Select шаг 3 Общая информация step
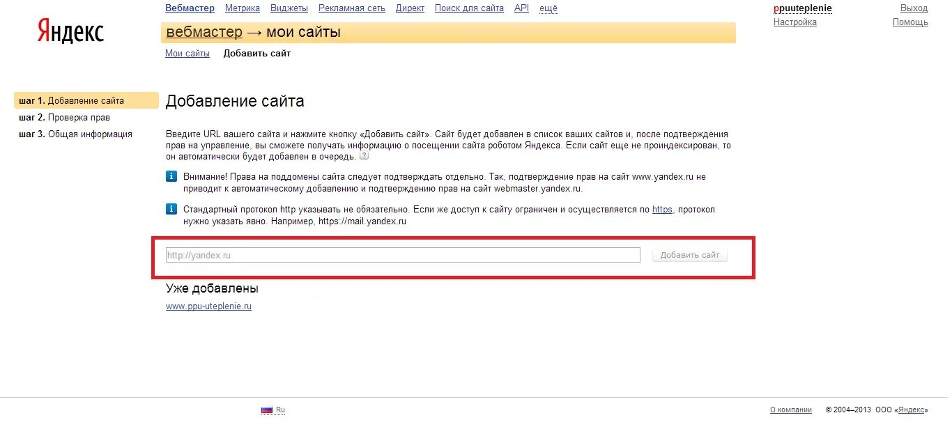The width and height of the screenshot is (952, 436). tap(76, 134)
